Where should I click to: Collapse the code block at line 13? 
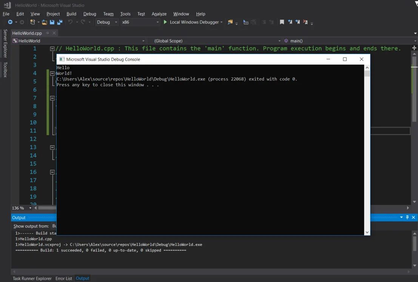point(52,147)
